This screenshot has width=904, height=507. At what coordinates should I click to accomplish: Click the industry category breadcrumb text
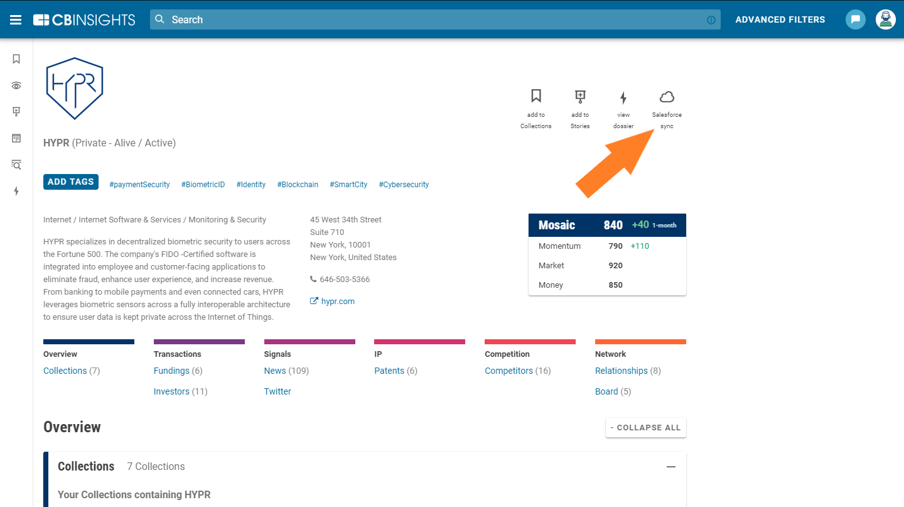point(154,220)
